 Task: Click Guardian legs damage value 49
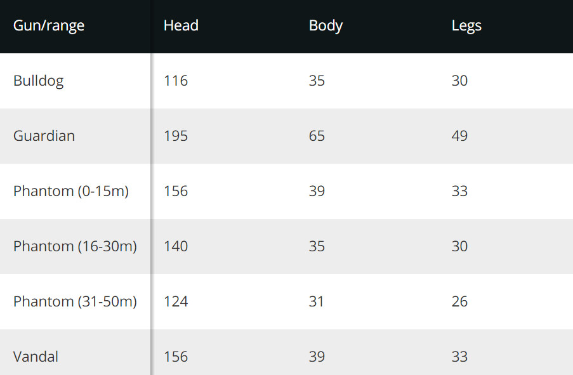click(459, 136)
